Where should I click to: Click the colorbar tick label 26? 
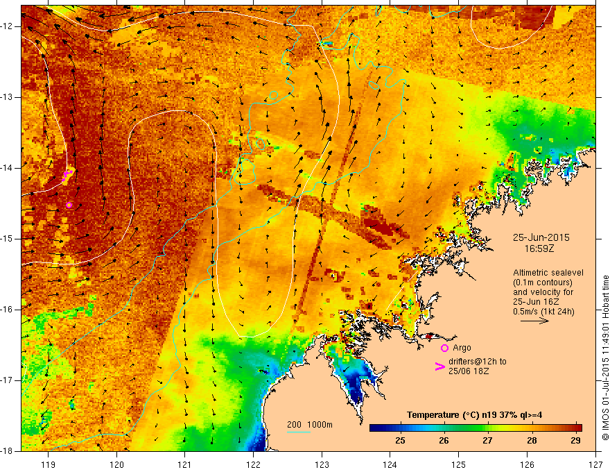click(444, 441)
